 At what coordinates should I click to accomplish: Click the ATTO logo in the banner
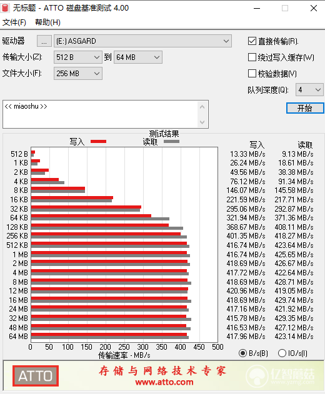[x=36, y=376]
